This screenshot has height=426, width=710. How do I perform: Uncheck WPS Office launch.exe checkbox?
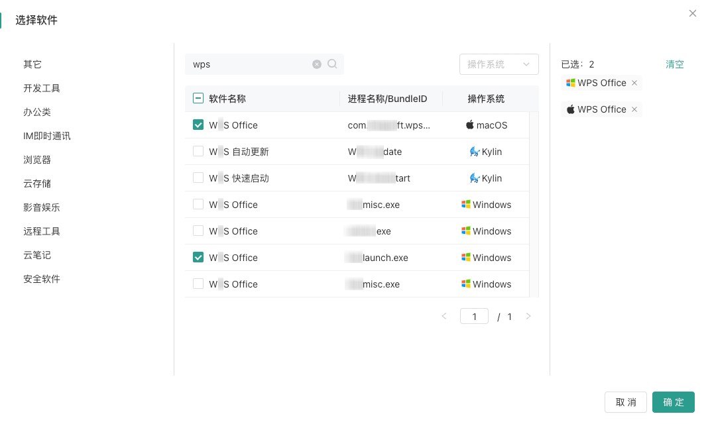(x=198, y=257)
